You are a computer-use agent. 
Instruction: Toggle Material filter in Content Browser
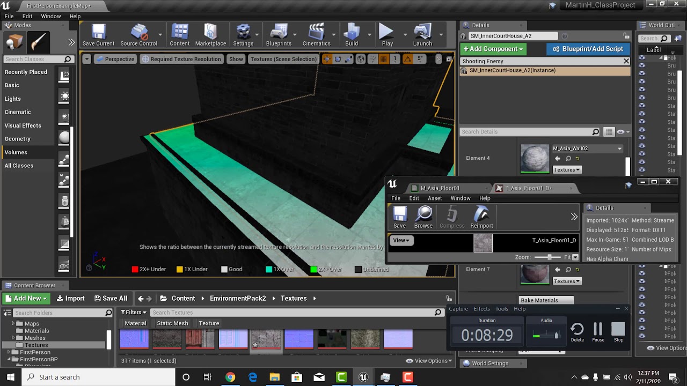135,323
